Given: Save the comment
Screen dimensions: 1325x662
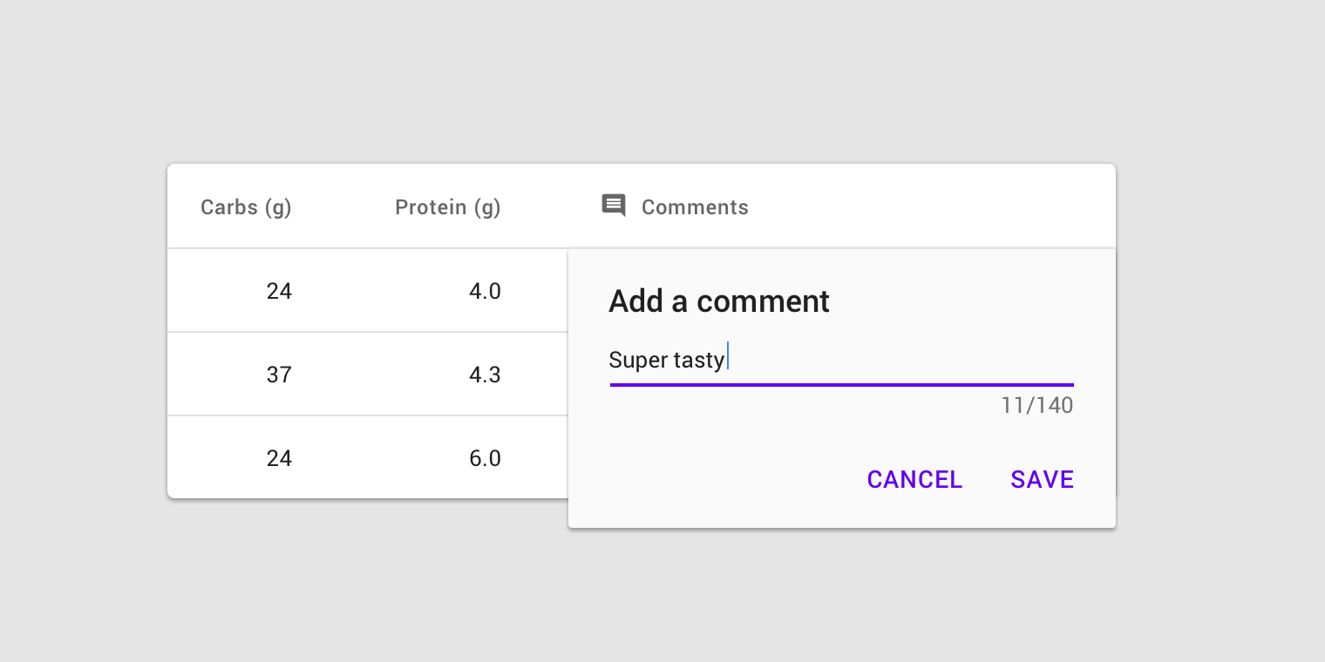Looking at the screenshot, I should [1042, 480].
